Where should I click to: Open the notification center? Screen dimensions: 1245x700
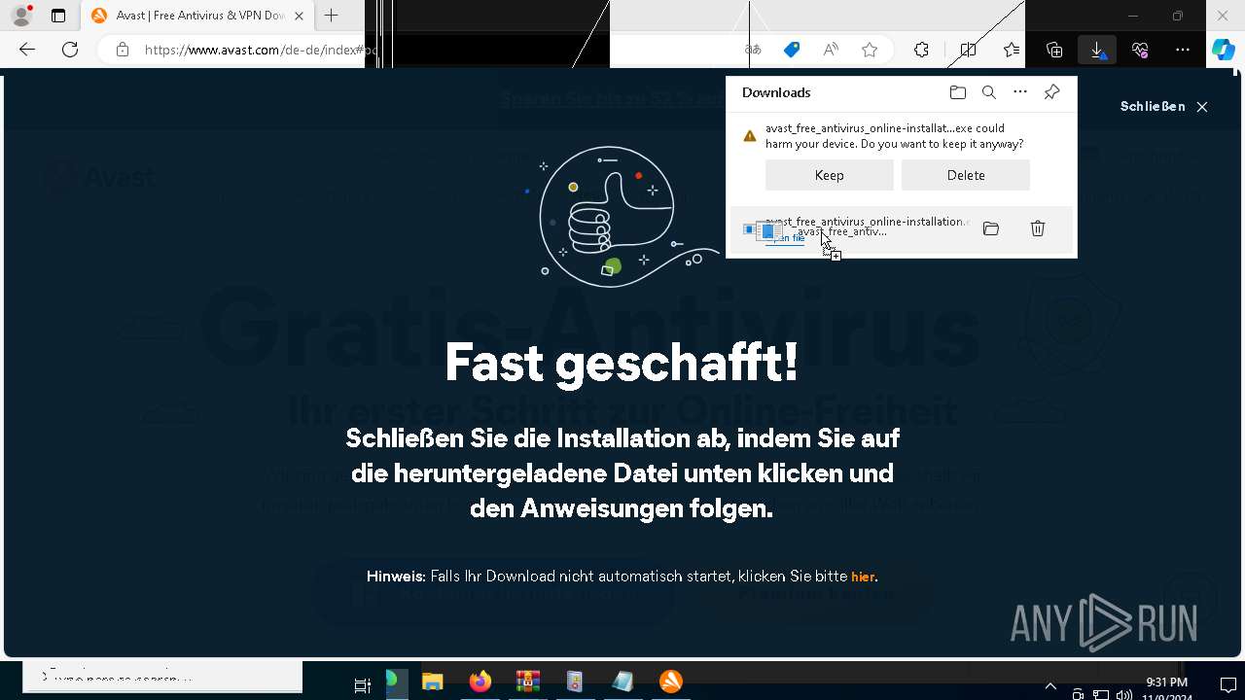point(1227,686)
